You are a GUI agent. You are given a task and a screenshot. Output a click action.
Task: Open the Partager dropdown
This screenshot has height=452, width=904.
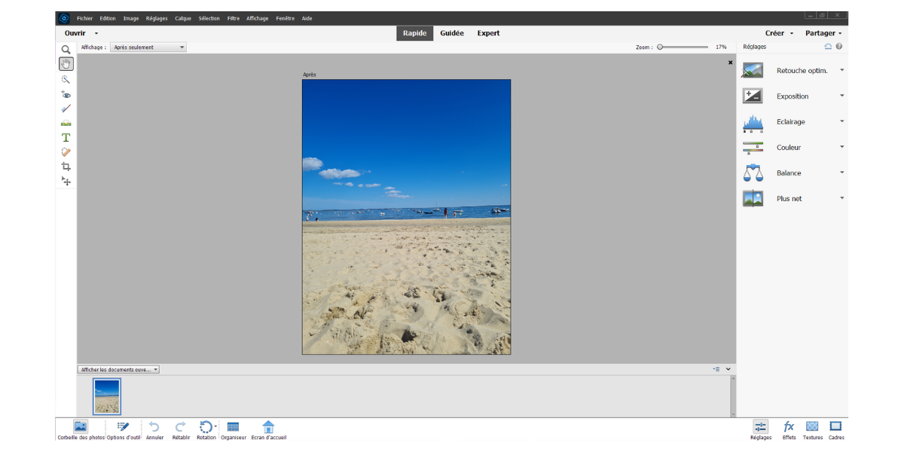click(823, 33)
